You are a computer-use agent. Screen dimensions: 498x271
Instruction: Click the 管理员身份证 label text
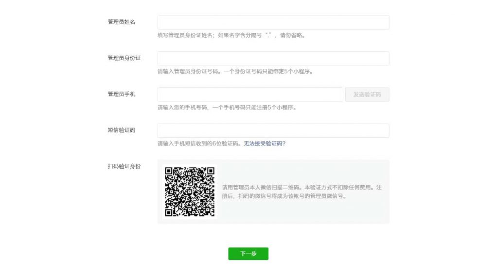(x=124, y=58)
